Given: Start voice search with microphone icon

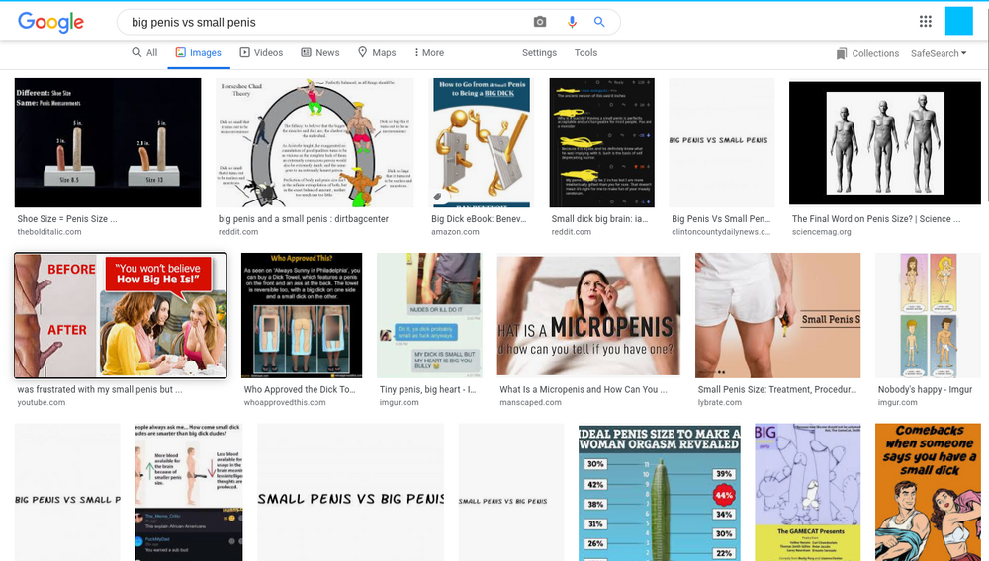Looking at the screenshot, I should [572, 22].
